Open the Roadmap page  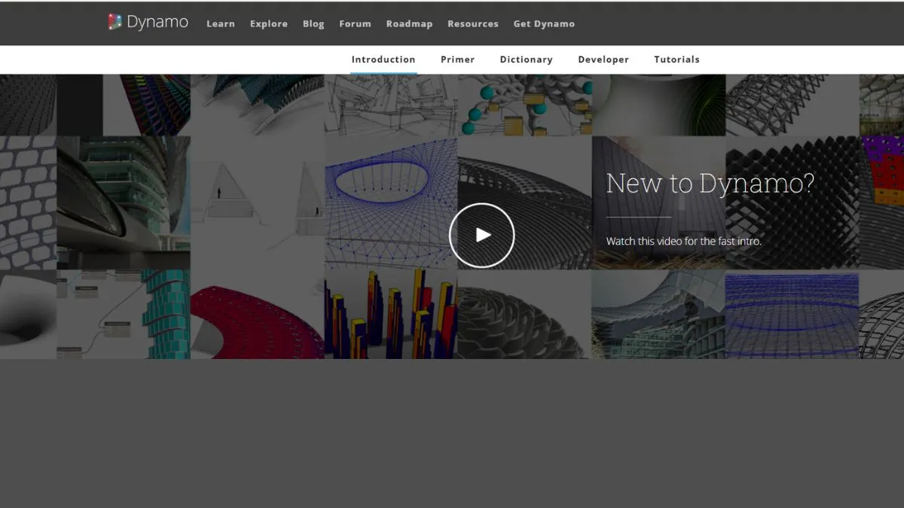[x=409, y=24]
